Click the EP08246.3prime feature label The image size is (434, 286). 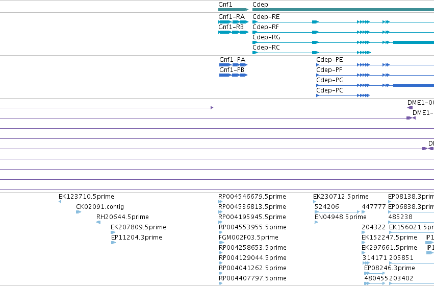coord(390,268)
